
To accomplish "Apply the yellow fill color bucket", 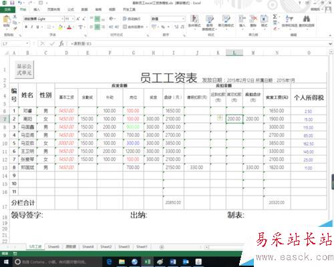I will (x=60, y=27).
